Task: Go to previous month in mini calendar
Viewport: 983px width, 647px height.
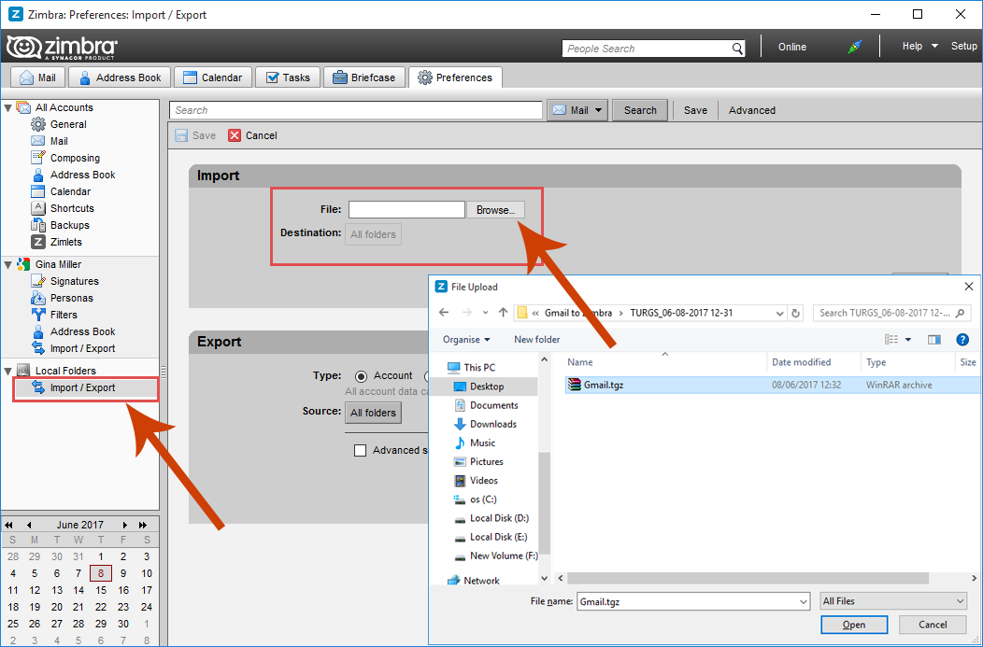Action: coord(29,525)
